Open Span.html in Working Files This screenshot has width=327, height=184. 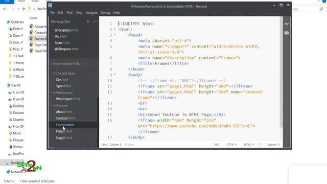[x=62, y=43]
